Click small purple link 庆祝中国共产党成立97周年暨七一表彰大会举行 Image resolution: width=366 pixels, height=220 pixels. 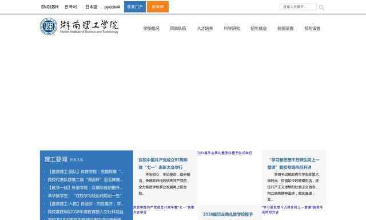pyautogui.click(x=164, y=210)
